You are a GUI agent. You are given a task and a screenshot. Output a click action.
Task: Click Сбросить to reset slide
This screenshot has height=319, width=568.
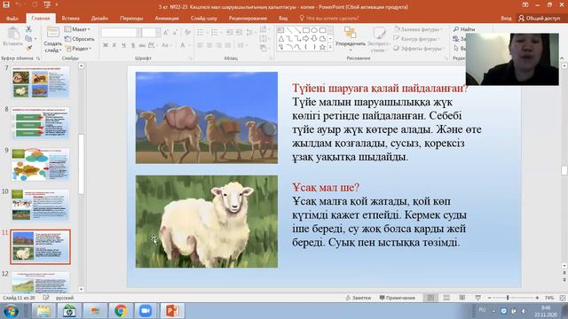pyautogui.click(x=79, y=39)
